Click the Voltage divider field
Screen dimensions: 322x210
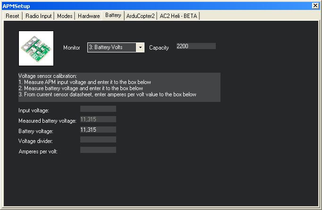click(98, 140)
